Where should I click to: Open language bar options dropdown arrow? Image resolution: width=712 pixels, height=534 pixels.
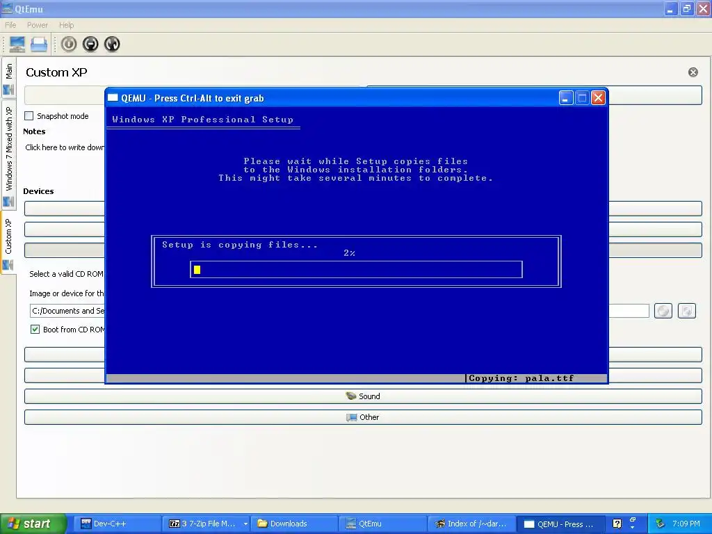(633, 528)
